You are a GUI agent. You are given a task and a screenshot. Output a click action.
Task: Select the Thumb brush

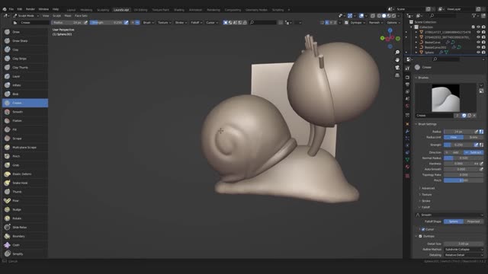tap(25, 192)
